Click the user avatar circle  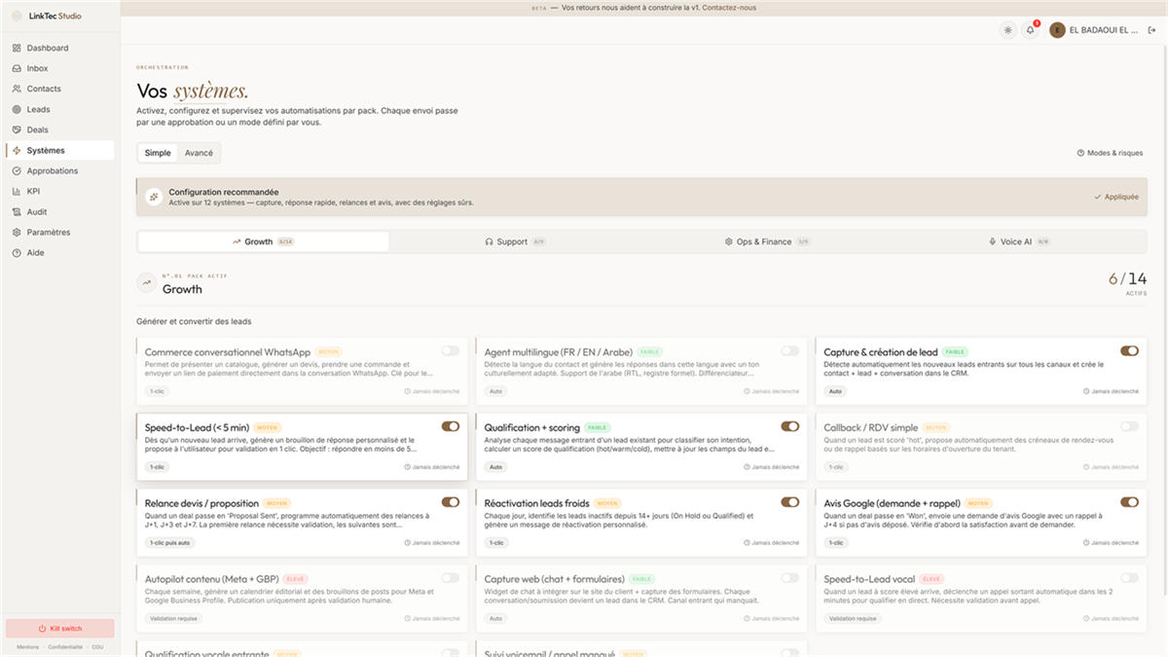click(1057, 30)
